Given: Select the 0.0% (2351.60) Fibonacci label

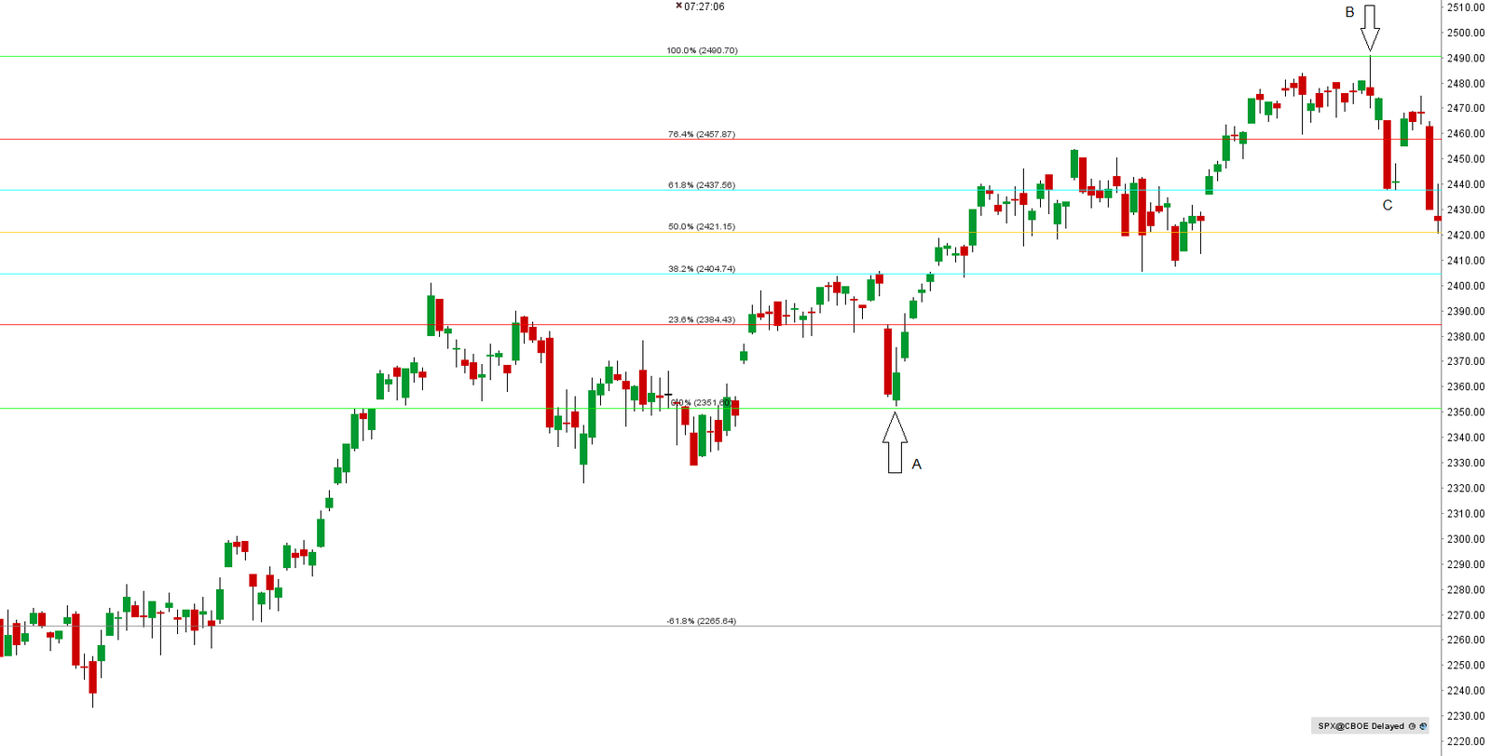Looking at the screenshot, I should click(702, 403).
